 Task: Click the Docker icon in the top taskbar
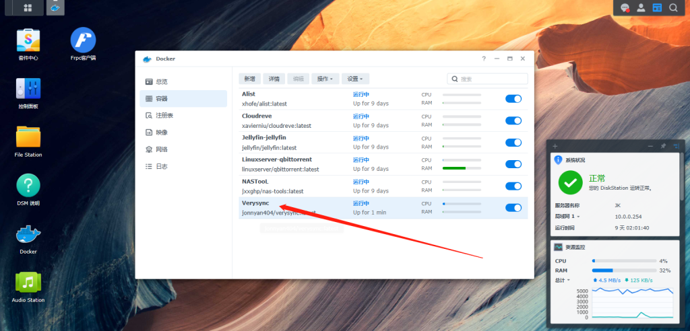(55, 7)
